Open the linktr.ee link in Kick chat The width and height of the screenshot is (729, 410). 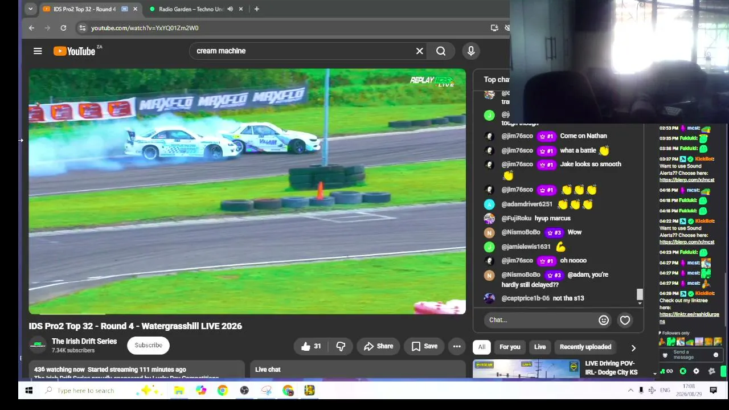coord(689,318)
